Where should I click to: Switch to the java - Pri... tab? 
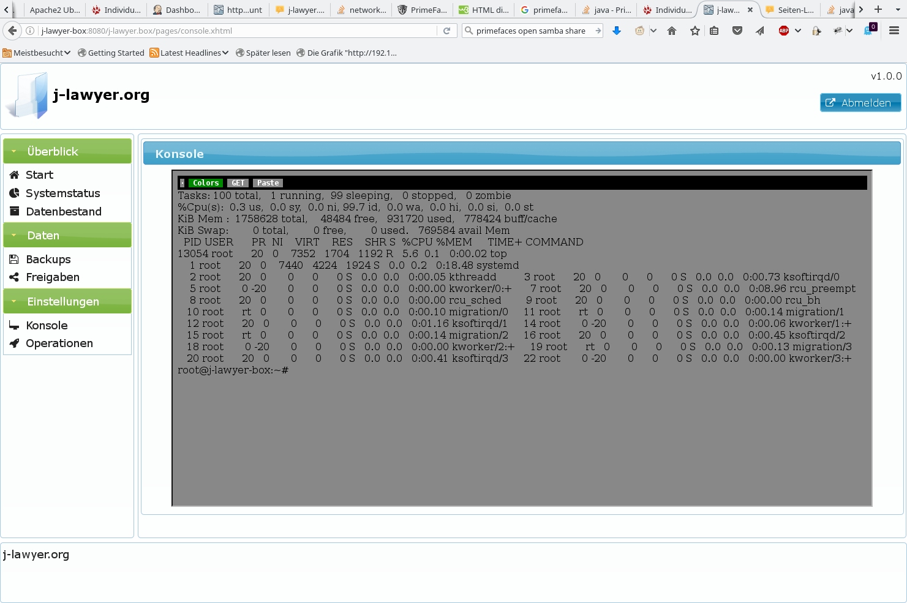606,10
